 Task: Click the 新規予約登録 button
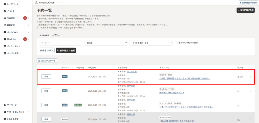click(x=246, y=10)
